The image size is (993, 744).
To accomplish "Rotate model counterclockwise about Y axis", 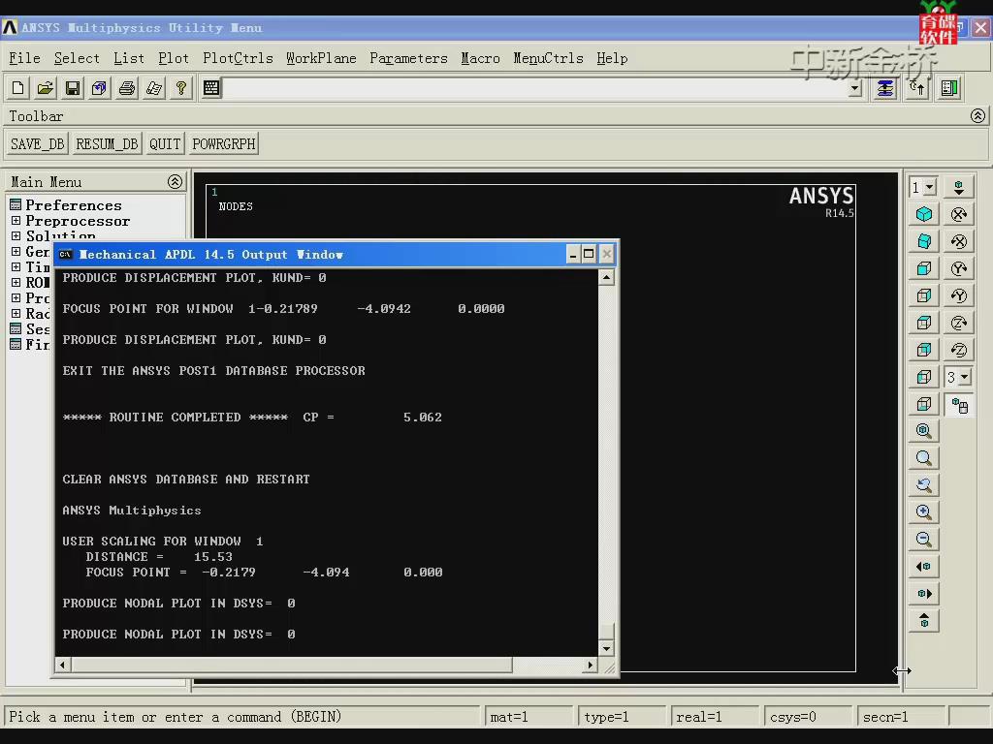I will pos(959,295).
